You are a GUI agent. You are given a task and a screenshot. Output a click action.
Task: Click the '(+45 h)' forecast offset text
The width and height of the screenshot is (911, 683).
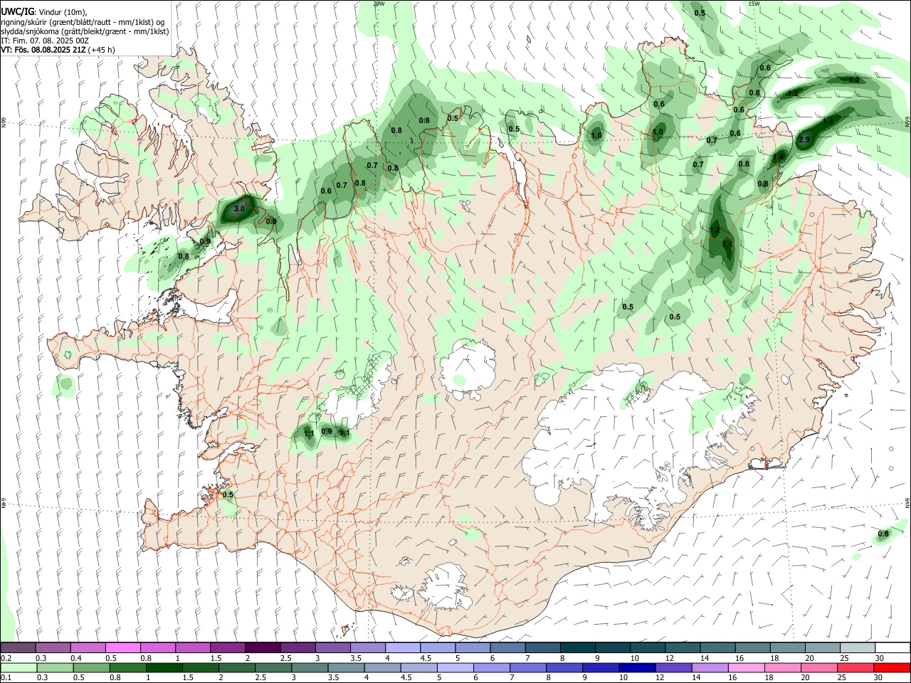click(102, 50)
